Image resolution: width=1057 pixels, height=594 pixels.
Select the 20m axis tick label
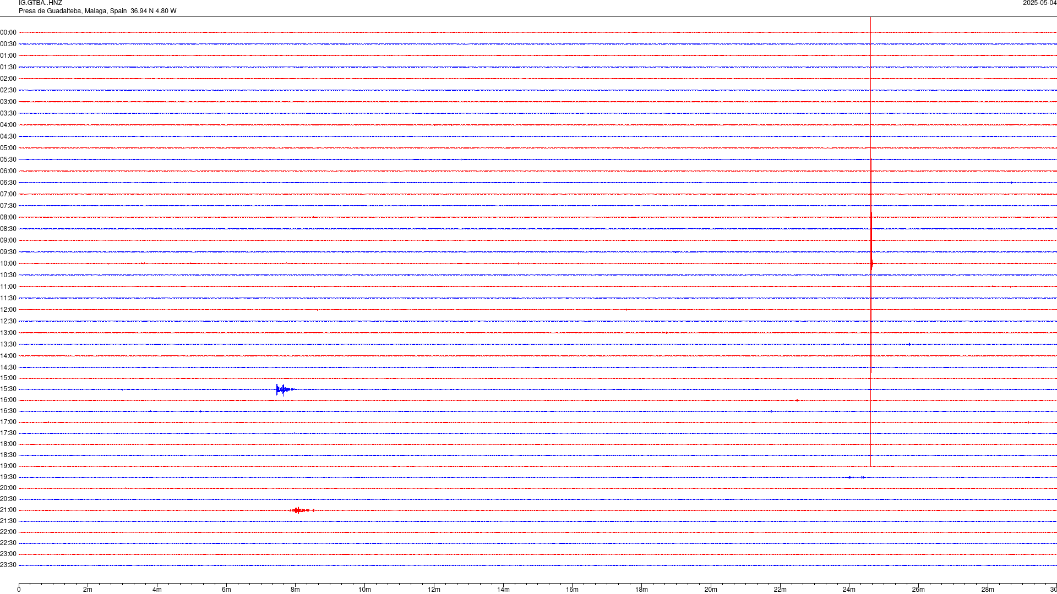[711, 590]
